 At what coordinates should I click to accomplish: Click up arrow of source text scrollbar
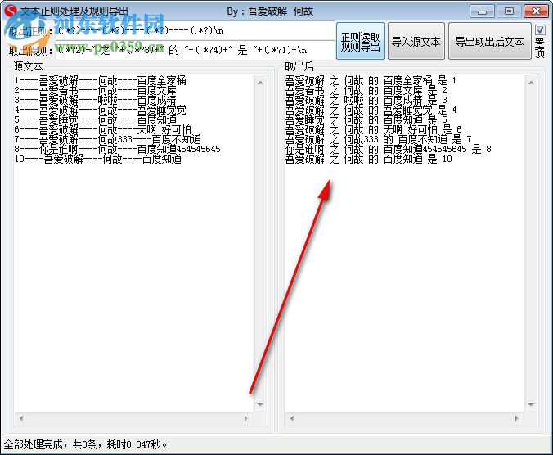click(x=260, y=83)
